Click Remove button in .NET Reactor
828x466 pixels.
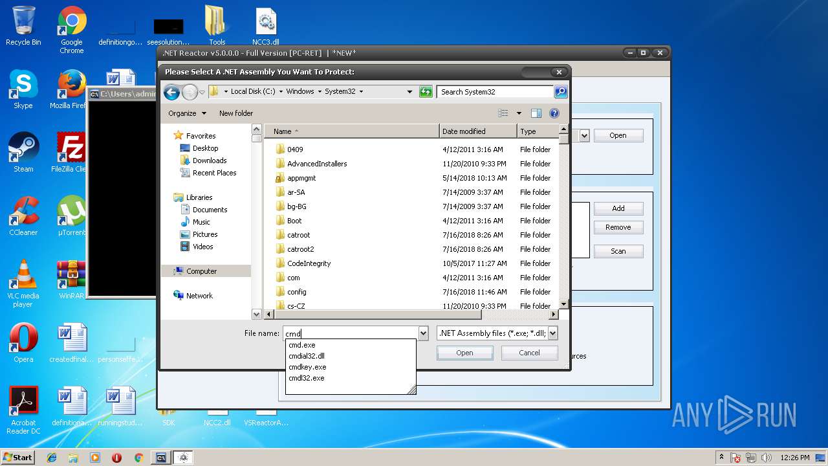[618, 227]
